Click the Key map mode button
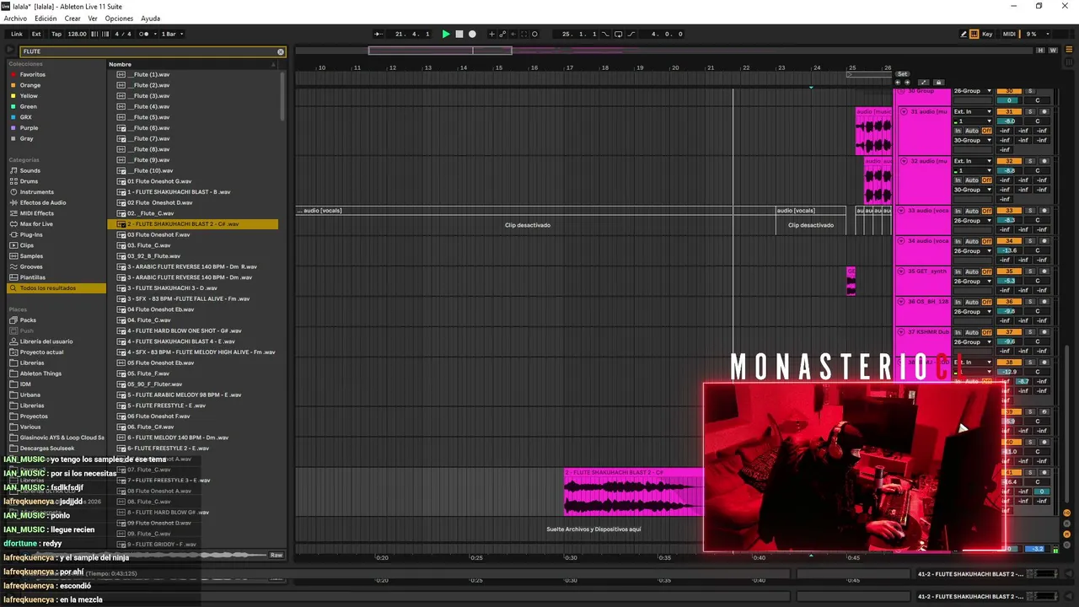Viewport: 1079px width, 607px height. tap(987, 34)
